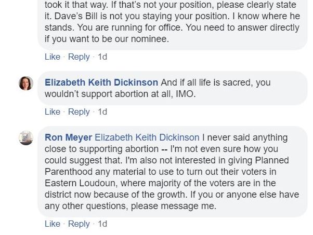
Task: Visit Ron Meyer's profile via name link
Action: click(68, 137)
